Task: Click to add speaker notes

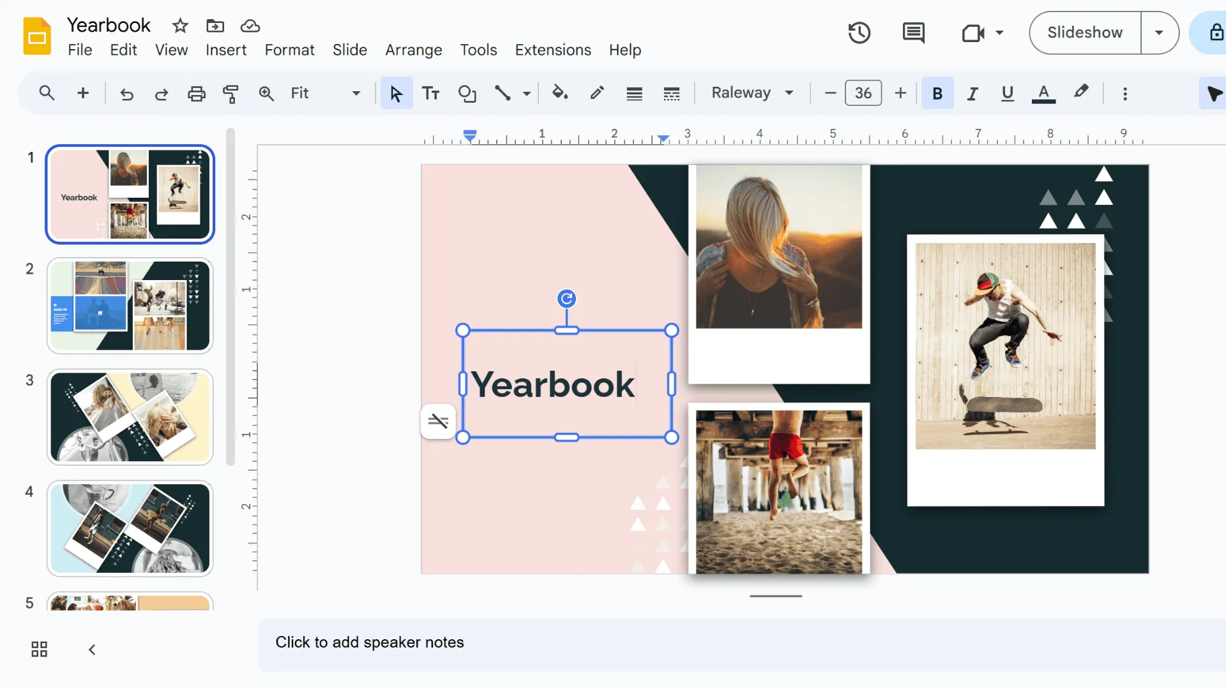Action: click(369, 642)
